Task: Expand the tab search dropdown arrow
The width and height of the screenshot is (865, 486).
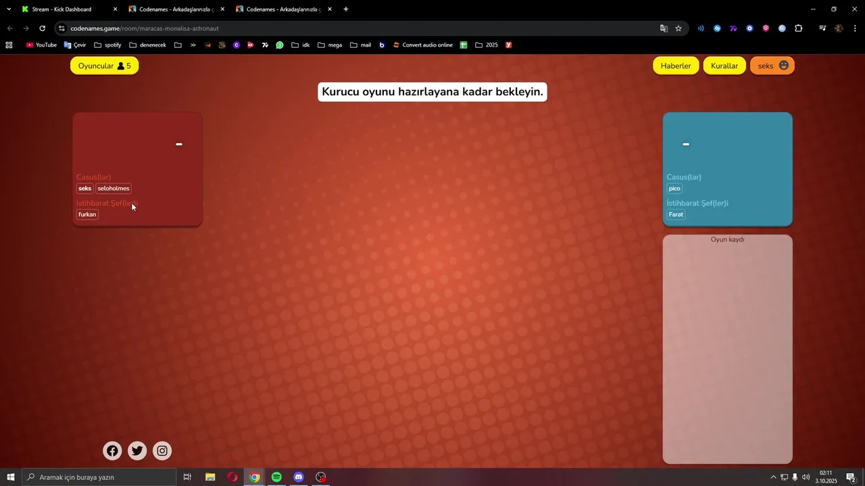Action: 9,9
